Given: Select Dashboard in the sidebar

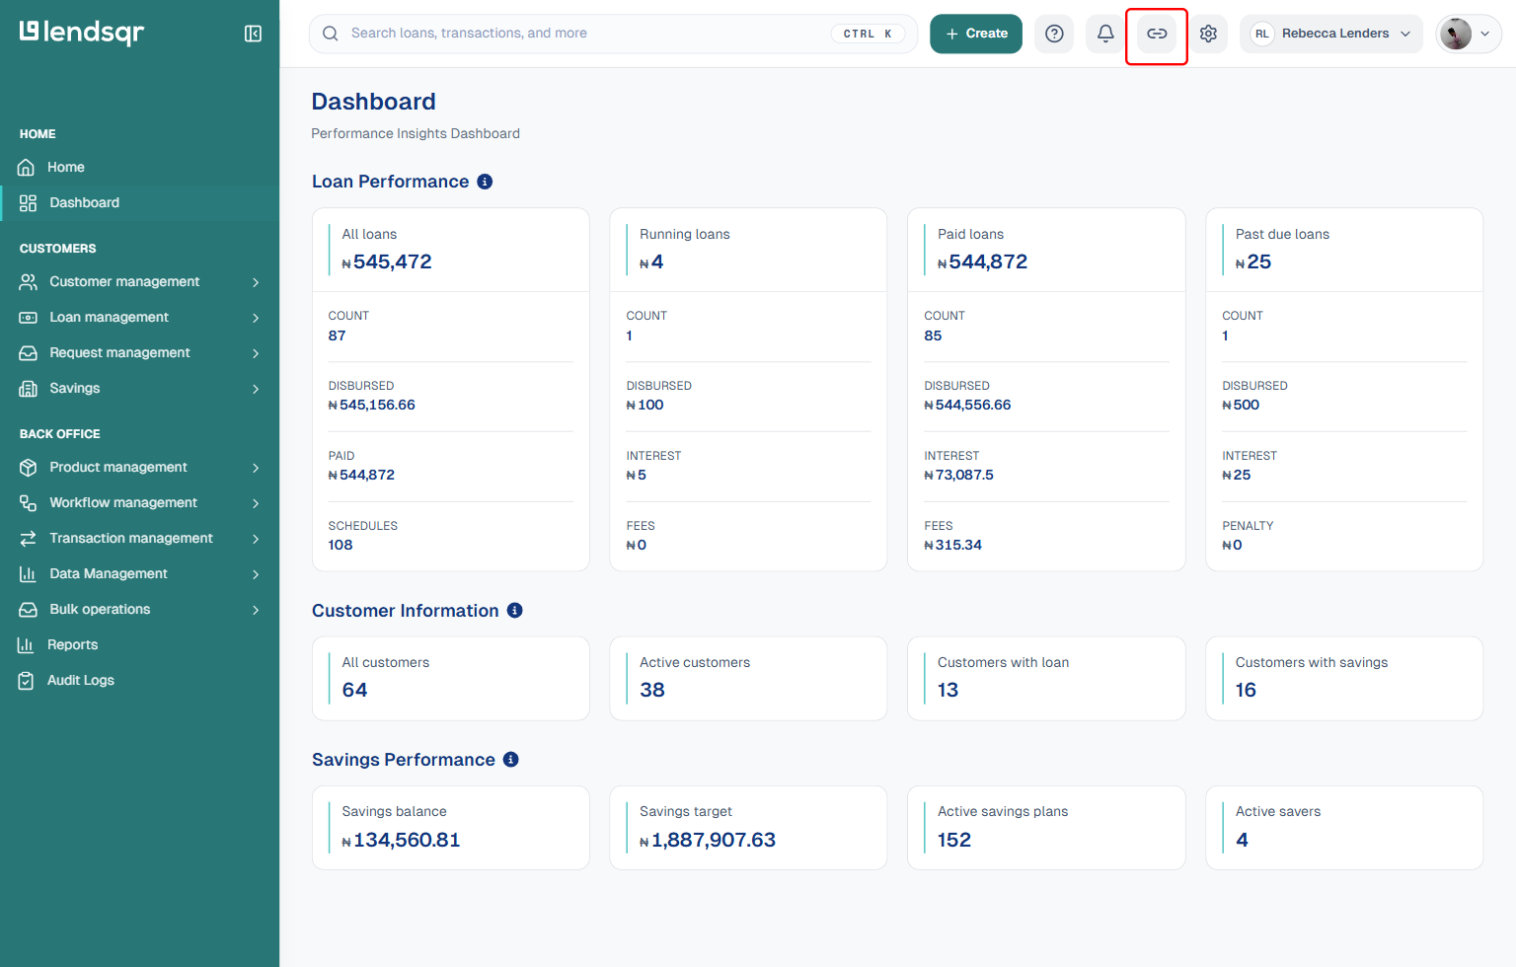Looking at the screenshot, I should tap(139, 203).
